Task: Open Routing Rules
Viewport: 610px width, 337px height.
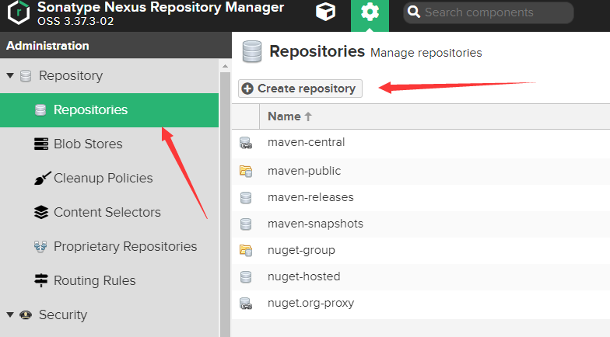Action: (95, 281)
